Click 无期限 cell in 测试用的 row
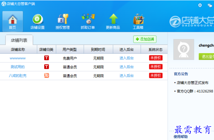 click(x=98, y=67)
